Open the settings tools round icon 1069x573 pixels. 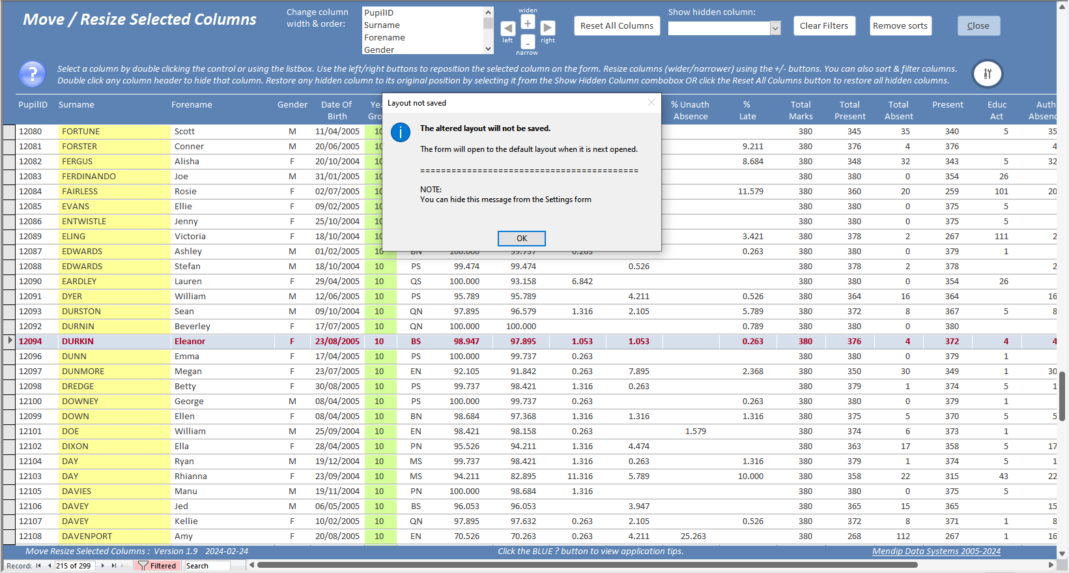pos(988,74)
